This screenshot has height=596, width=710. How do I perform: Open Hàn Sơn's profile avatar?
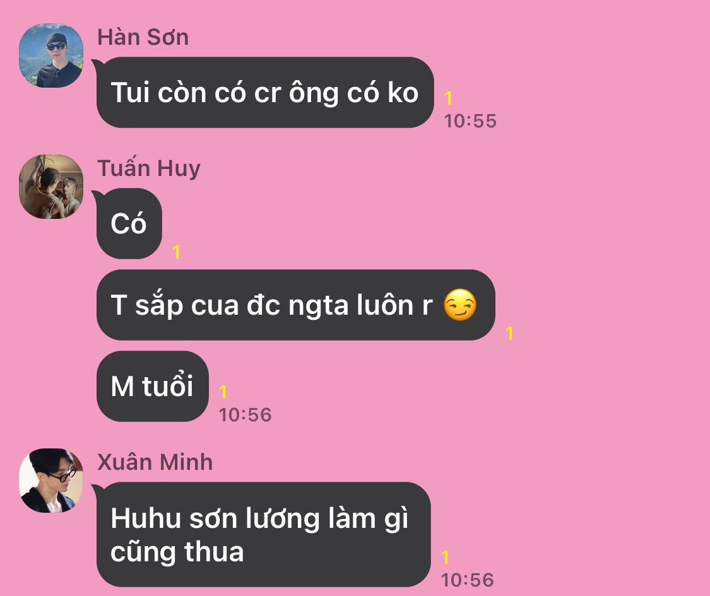click(x=51, y=56)
